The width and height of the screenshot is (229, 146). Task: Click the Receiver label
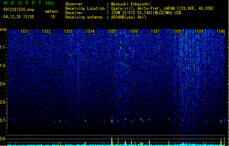(x=74, y=13)
